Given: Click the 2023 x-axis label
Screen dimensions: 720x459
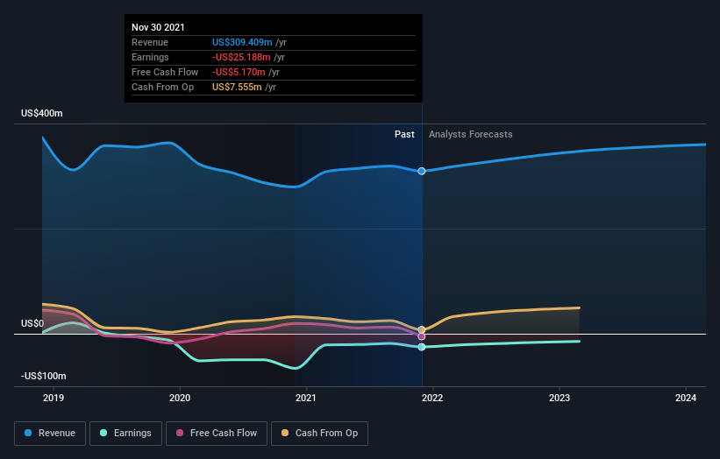Looking at the screenshot, I should [x=560, y=398].
